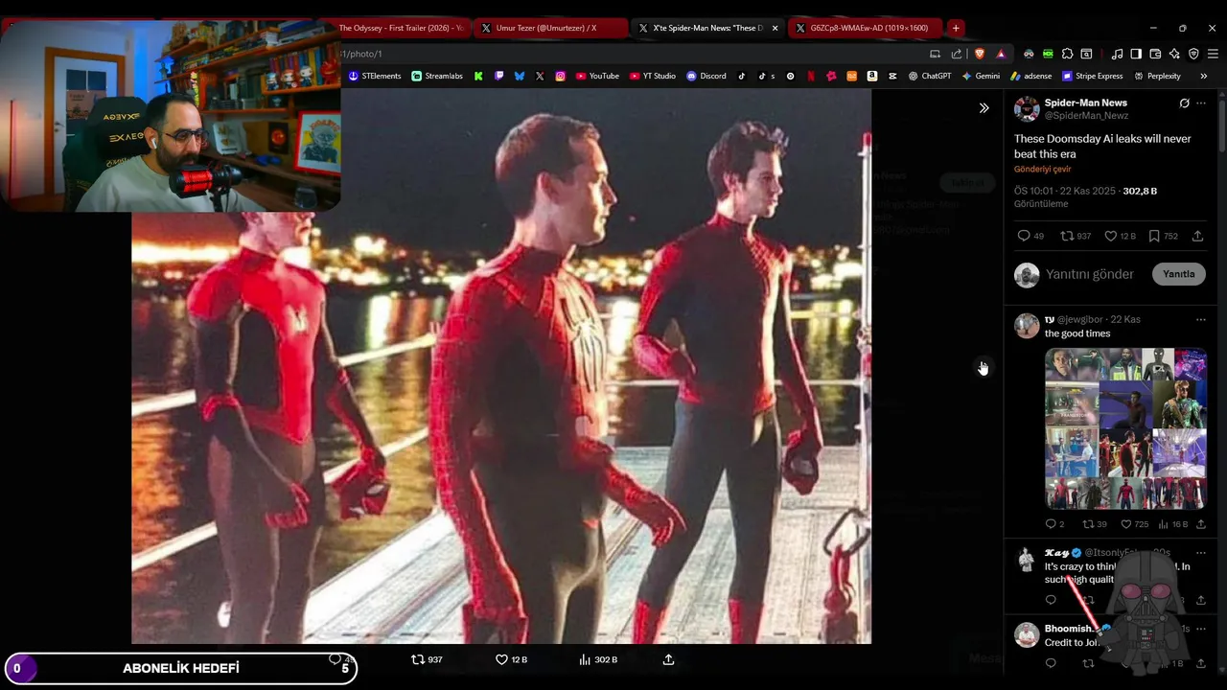Open more options on the @jewgibor reply

pos(1201,319)
